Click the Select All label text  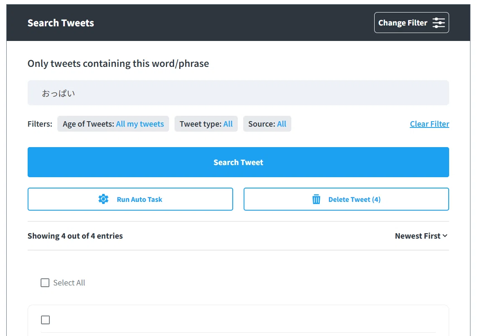click(69, 283)
